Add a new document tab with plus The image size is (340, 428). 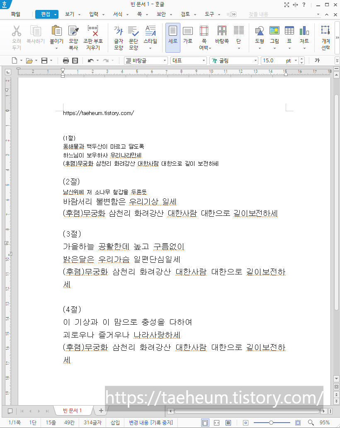point(101,411)
